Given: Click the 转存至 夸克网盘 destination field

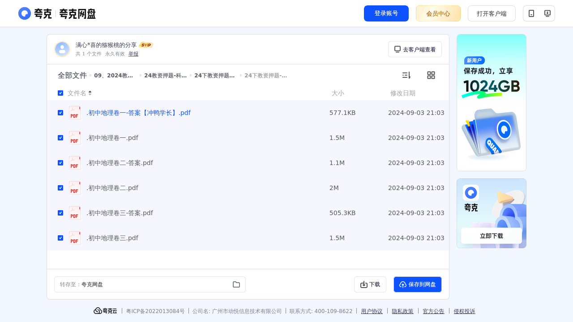Looking at the screenshot, I should click(150, 284).
